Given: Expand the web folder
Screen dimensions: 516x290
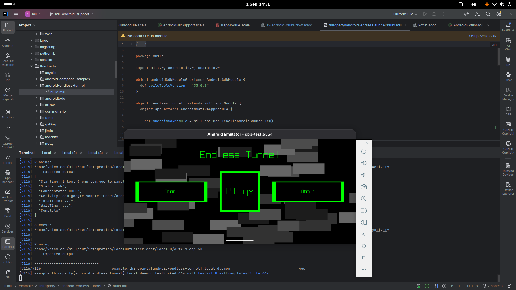Looking at the screenshot, I should (37, 34).
